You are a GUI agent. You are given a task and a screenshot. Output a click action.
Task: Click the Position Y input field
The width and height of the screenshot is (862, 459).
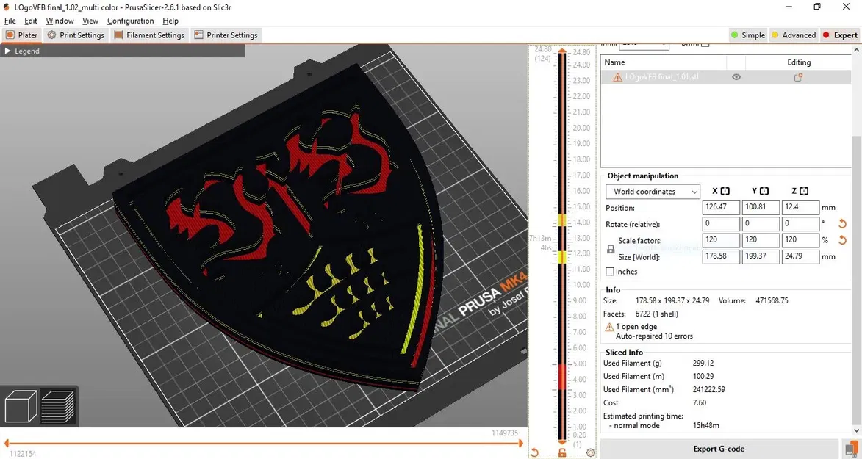pos(761,207)
